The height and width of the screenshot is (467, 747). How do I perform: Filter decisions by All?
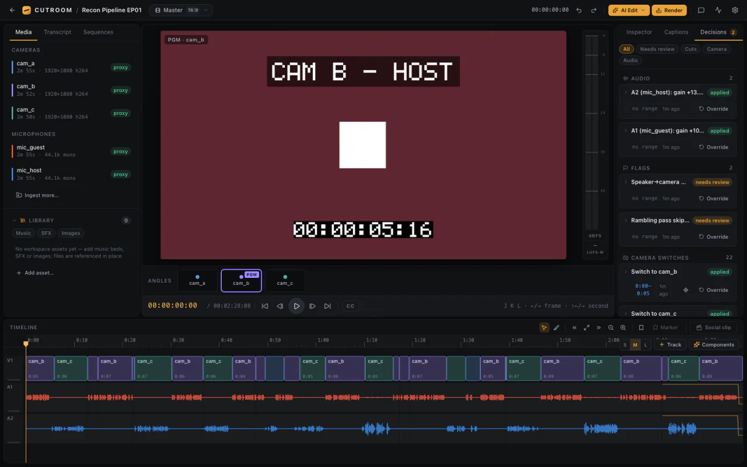click(626, 49)
